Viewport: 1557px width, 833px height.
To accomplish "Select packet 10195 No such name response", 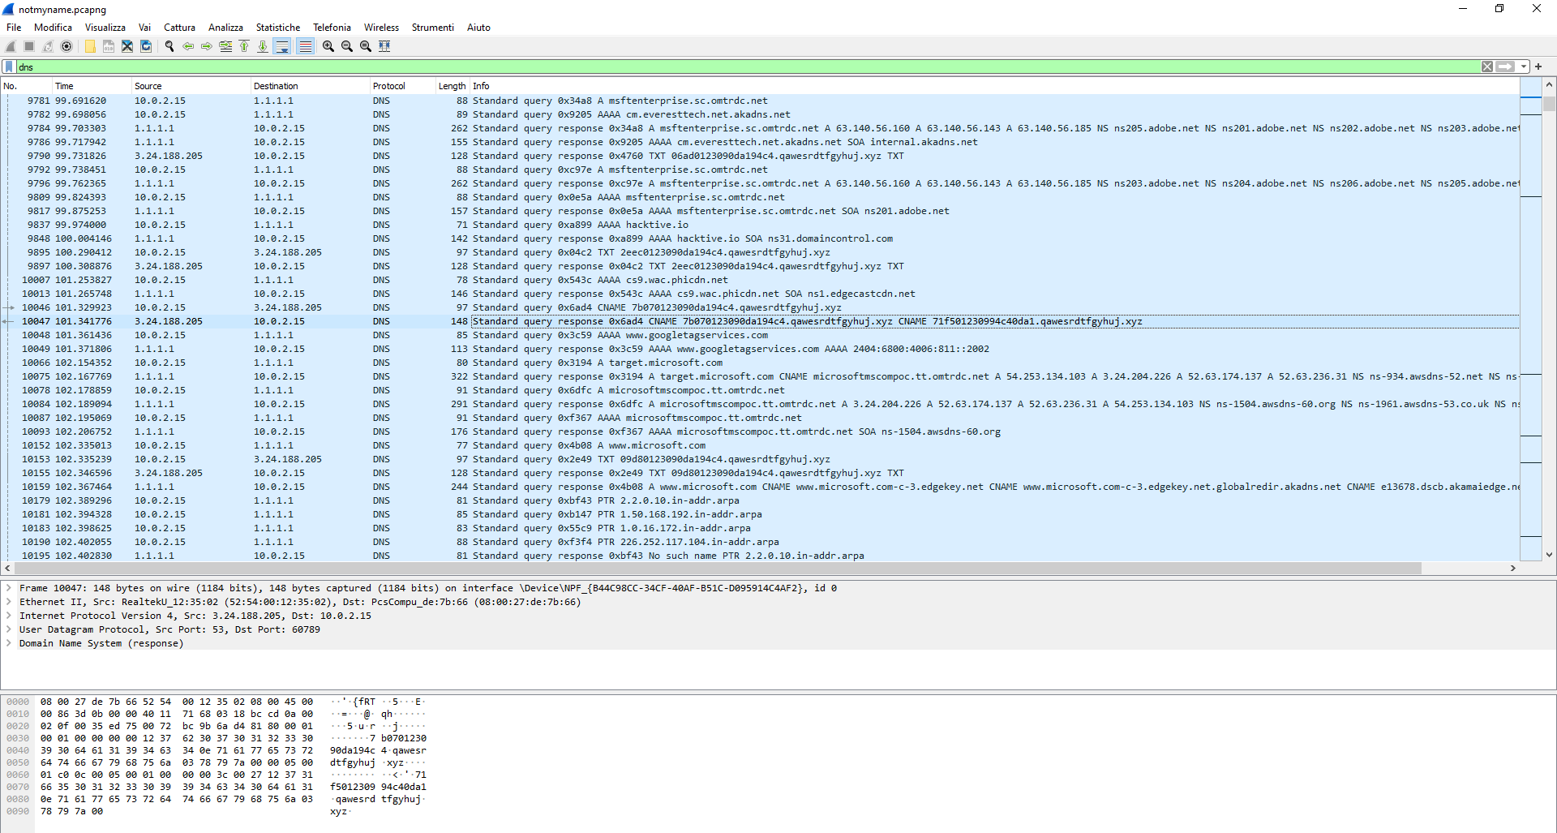I will [760, 556].
